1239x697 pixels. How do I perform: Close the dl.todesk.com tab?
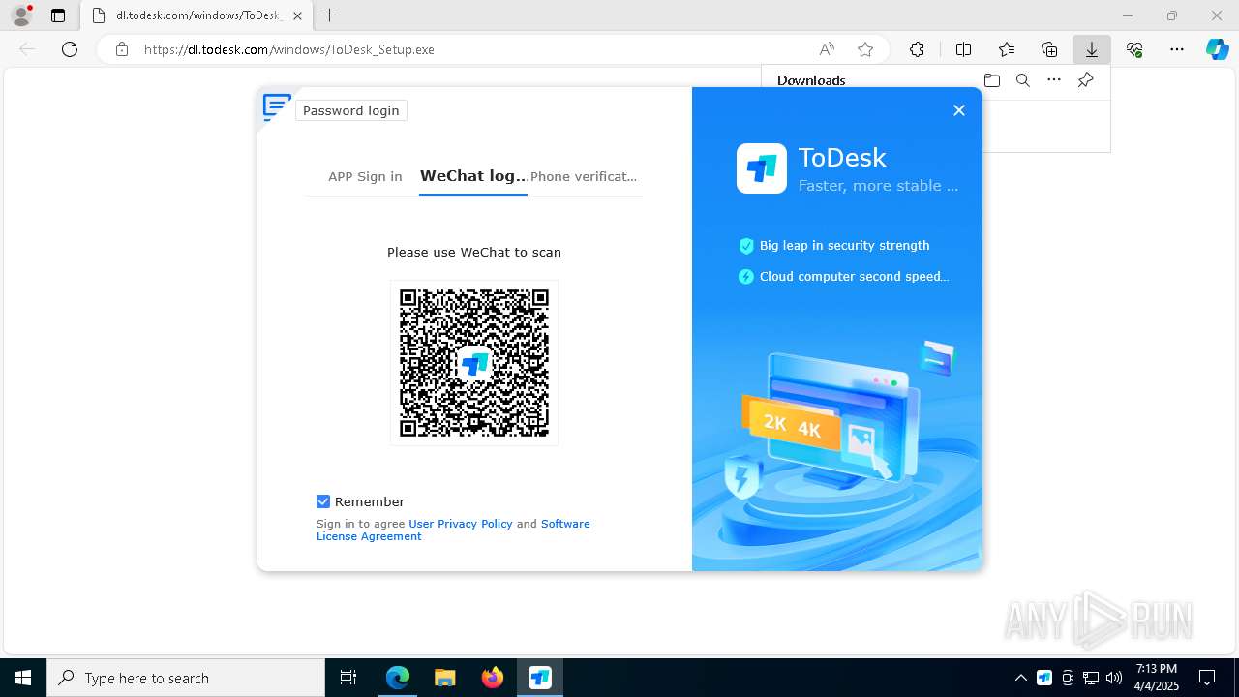click(297, 15)
